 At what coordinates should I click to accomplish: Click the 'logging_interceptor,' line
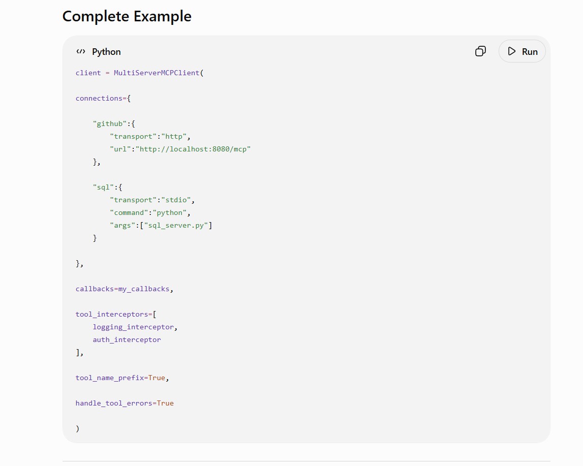(x=135, y=327)
